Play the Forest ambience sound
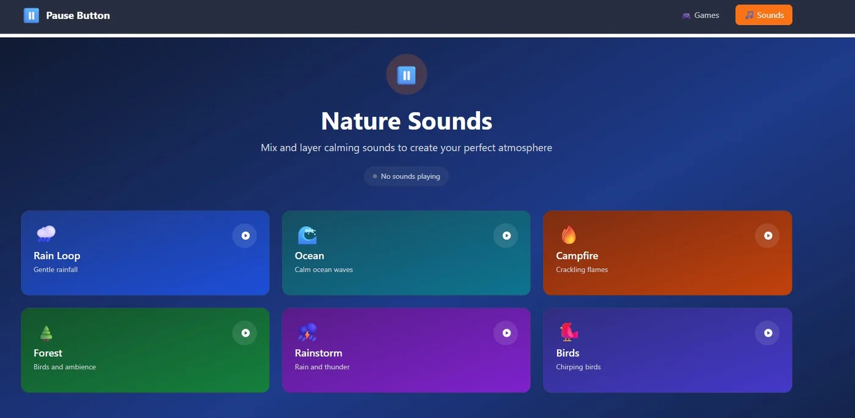Screen dimensions: 855x418 (x=245, y=333)
